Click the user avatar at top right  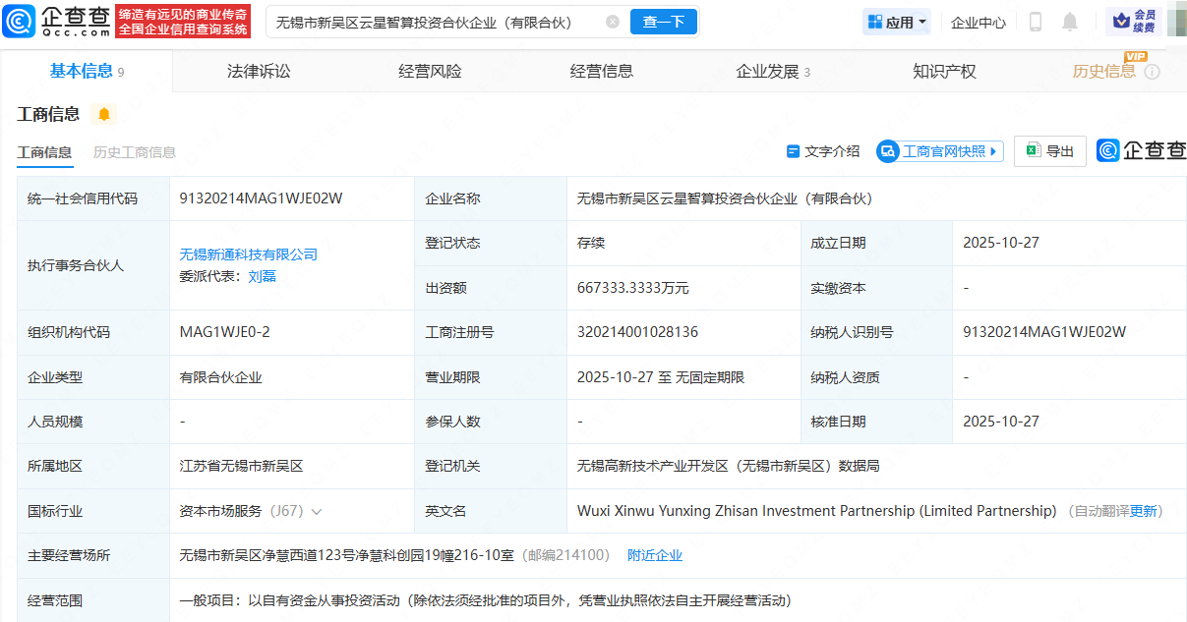1175,22
